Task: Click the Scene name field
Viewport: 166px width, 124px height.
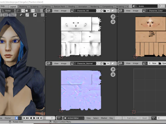Action: [x=147, y=6]
